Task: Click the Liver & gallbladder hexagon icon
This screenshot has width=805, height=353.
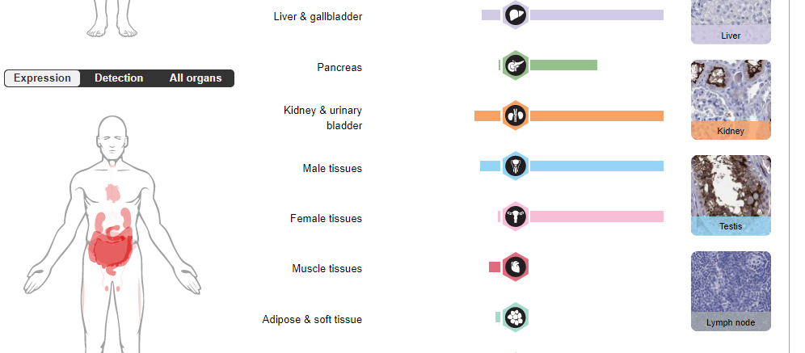Action: click(x=516, y=15)
